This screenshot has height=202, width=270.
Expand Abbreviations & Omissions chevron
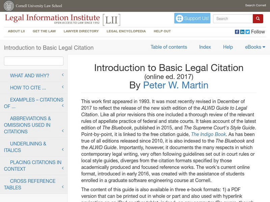63,131
